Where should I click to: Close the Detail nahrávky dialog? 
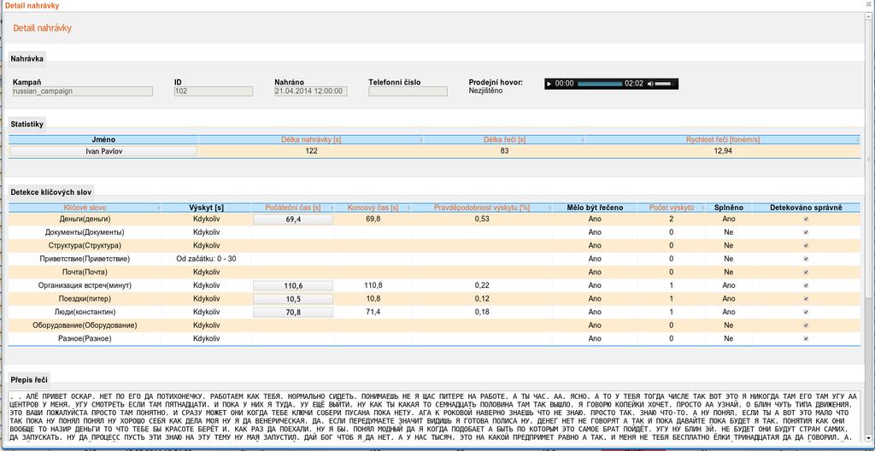tap(869, 5)
